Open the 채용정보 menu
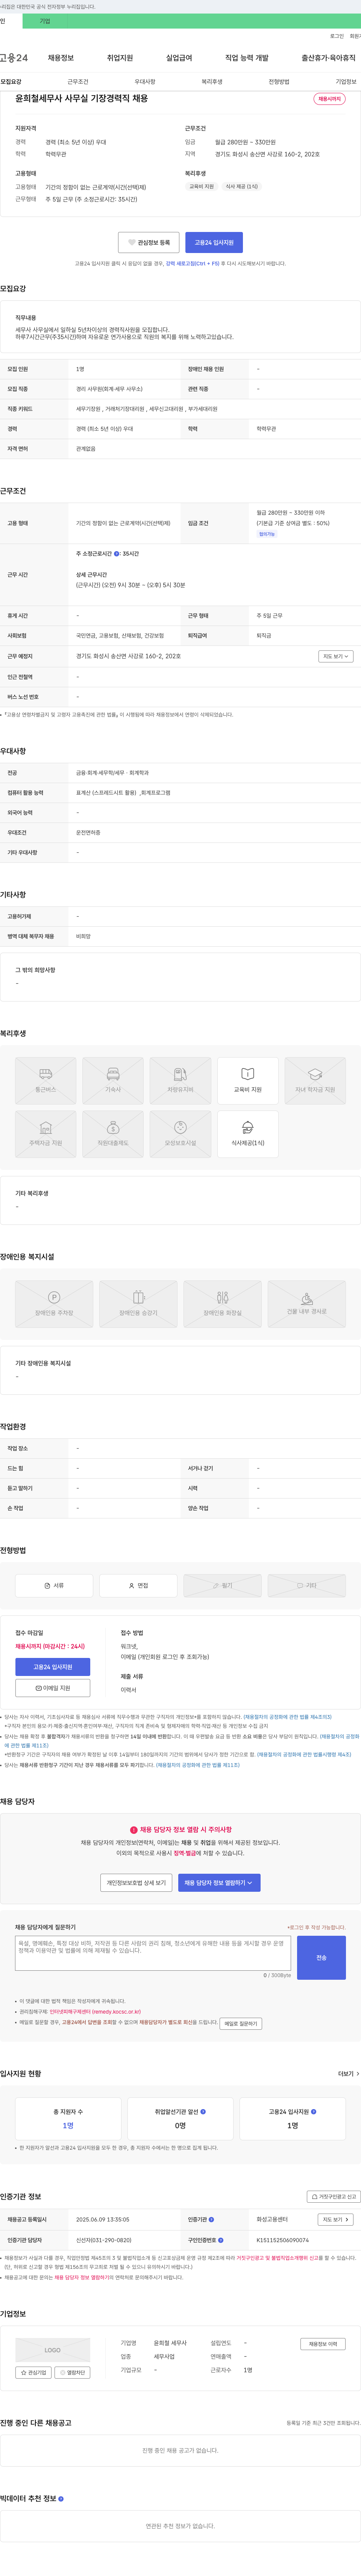Screen dimensions: 361x2576 [x=61, y=58]
